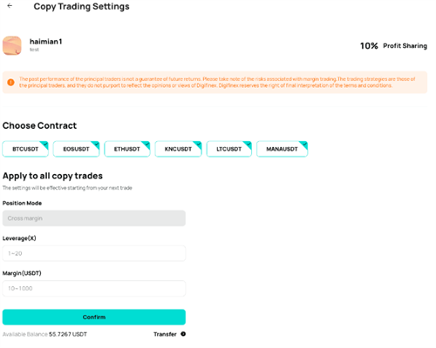Toggle the EOSUSDT contract chip
Image resolution: width=436 pixels, height=348 pixels.
(x=76, y=149)
